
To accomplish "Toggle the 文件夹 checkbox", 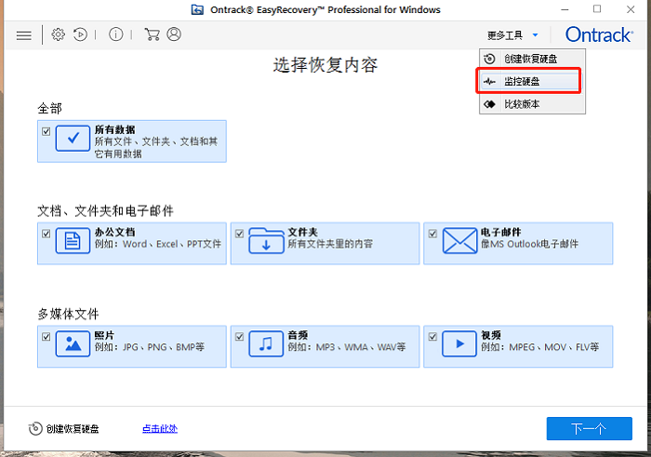I will pos(239,234).
